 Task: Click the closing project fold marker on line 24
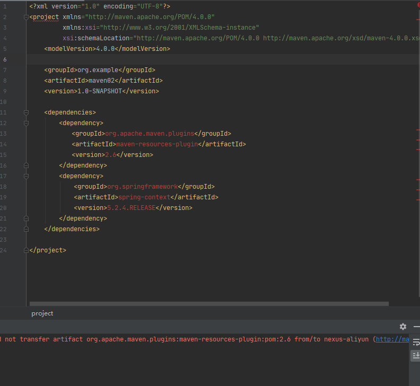tap(26, 250)
